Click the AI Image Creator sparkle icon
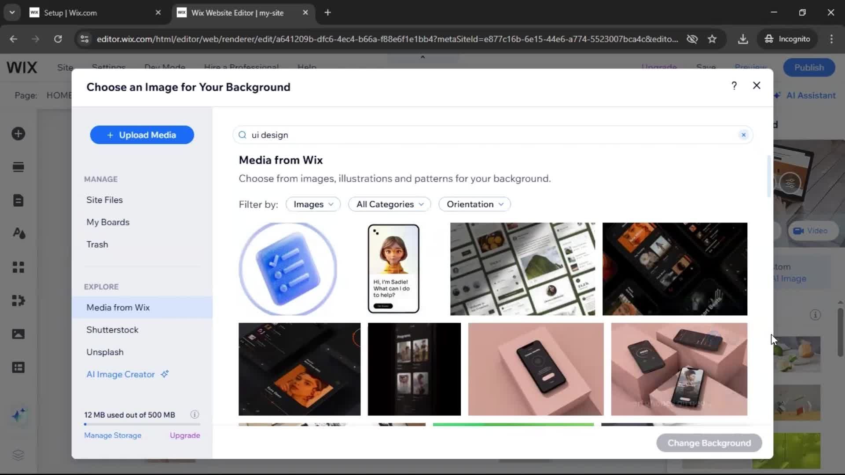The image size is (845, 475). point(165,374)
